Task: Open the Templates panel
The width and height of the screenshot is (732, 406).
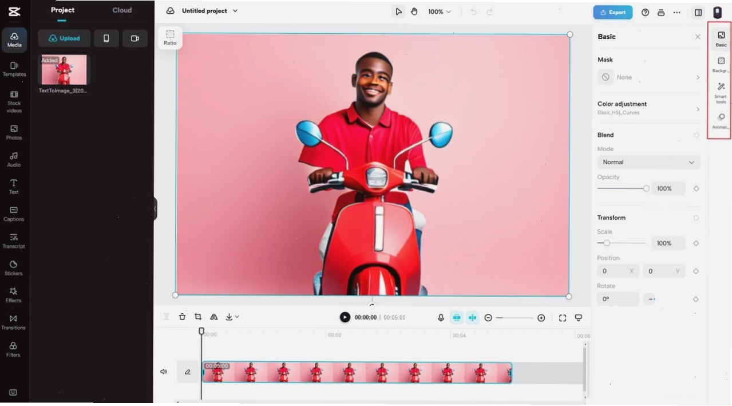Action: [14, 69]
